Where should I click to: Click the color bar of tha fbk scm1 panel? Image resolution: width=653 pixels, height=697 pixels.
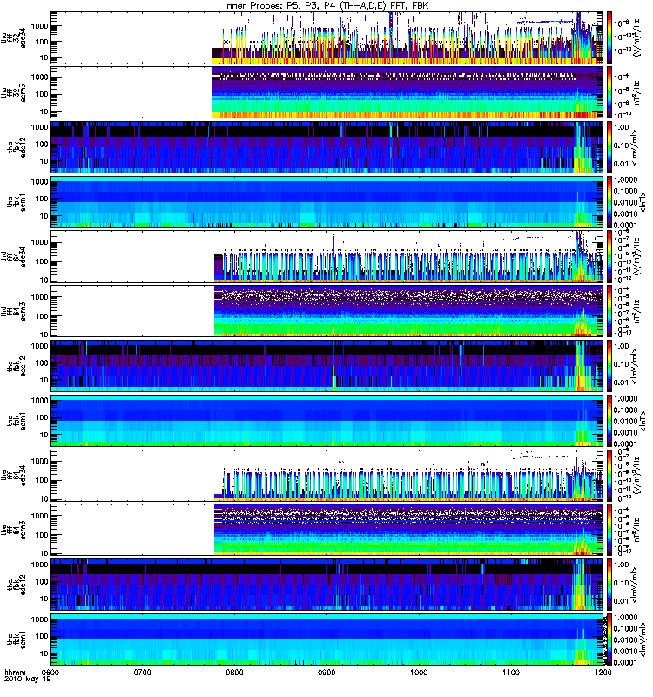click(609, 202)
